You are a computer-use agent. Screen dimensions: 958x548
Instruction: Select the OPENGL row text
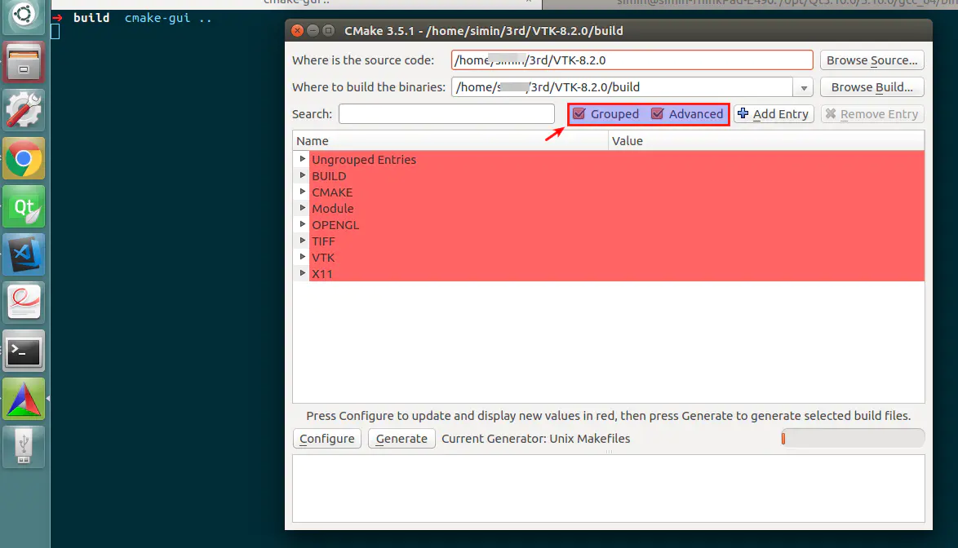click(335, 224)
